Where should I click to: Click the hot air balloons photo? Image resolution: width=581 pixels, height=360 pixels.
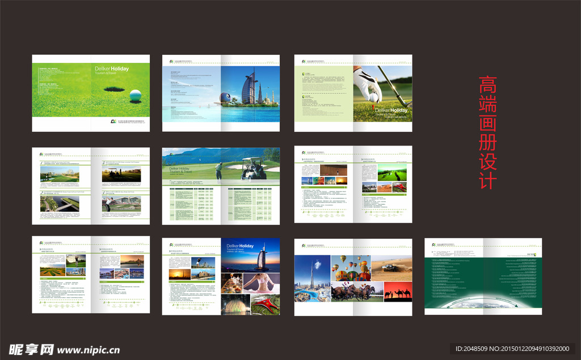tap(352, 268)
